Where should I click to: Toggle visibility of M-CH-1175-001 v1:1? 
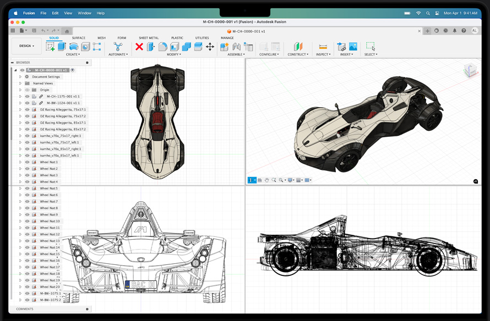tap(26, 96)
